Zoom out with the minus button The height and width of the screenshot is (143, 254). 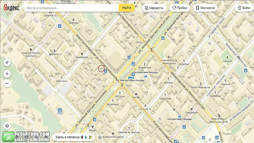pyautogui.click(x=7, y=84)
